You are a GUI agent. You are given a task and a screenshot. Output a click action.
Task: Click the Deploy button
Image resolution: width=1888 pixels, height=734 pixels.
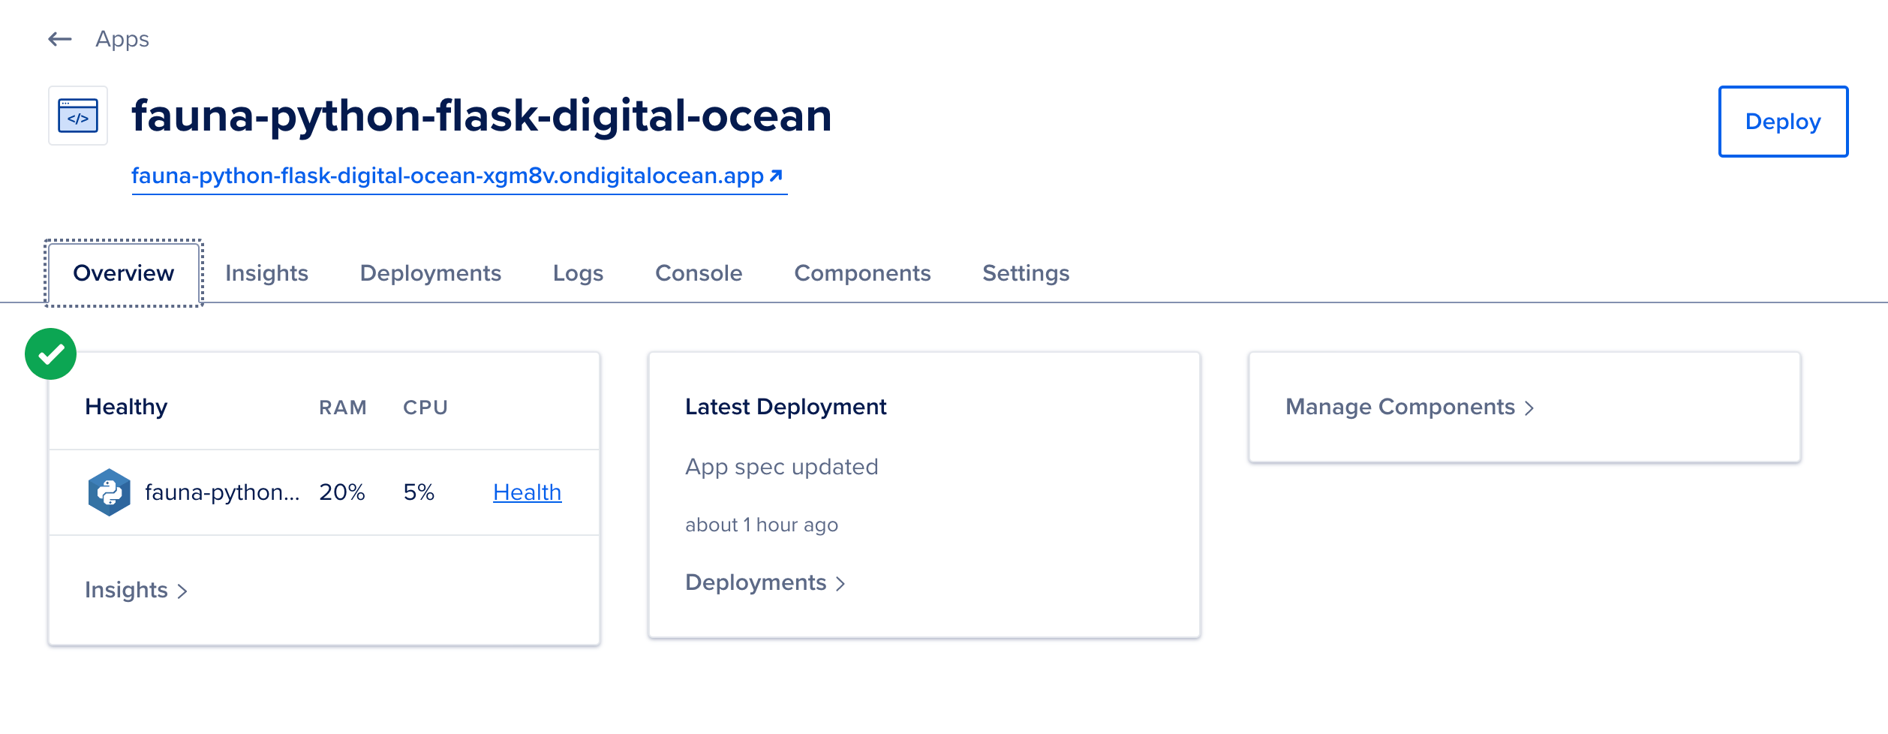pyautogui.click(x=1783, y=122)
